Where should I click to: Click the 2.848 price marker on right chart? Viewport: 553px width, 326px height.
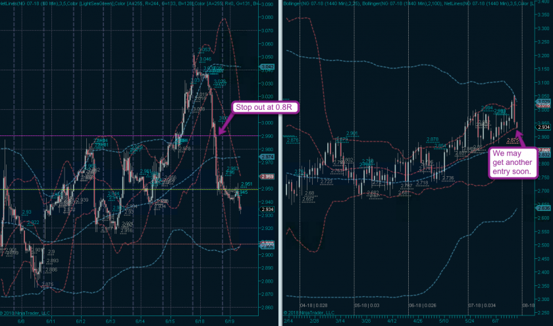click(544, 151)
